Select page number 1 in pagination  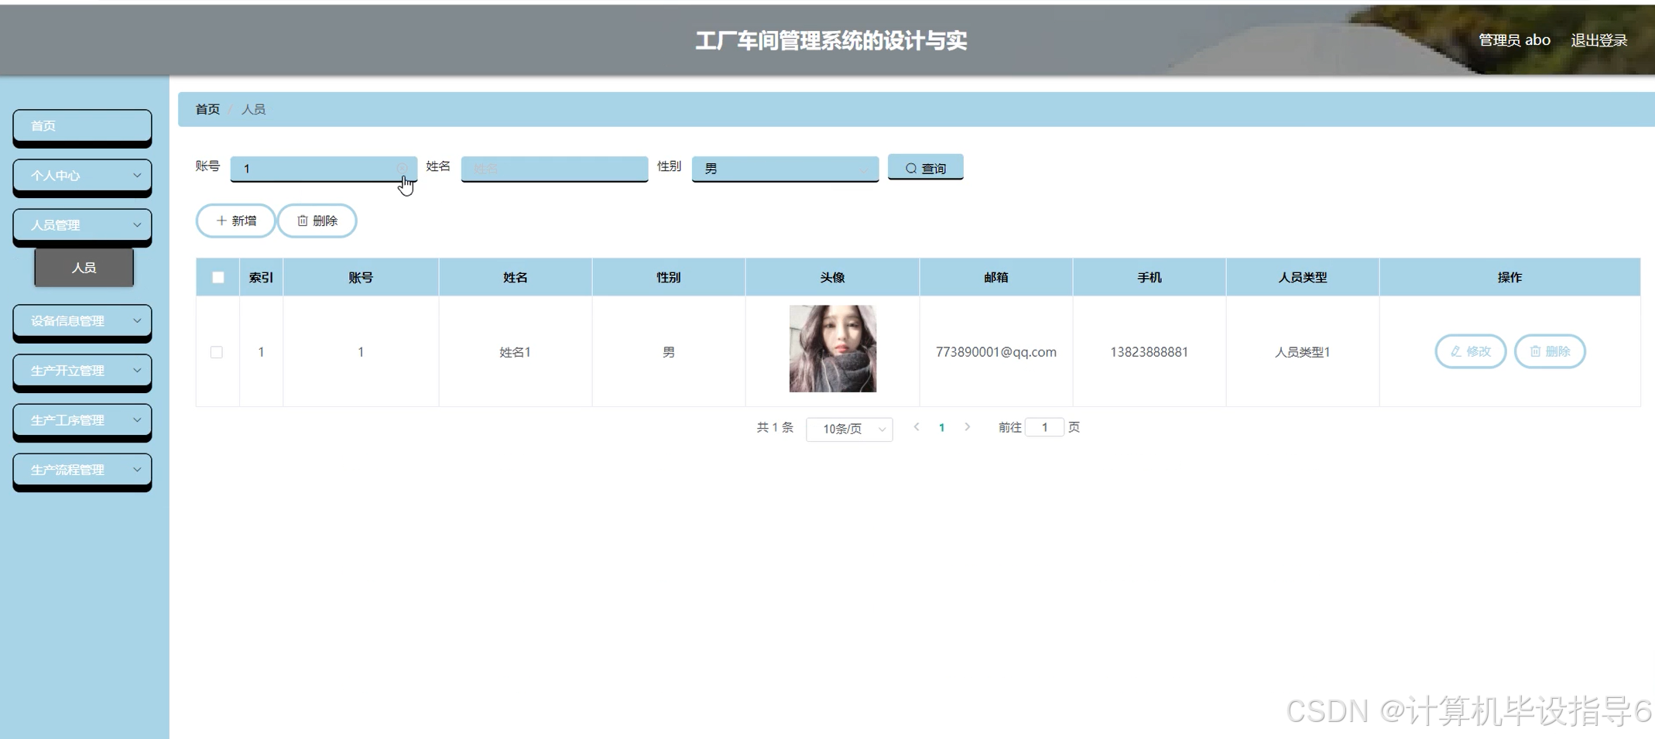point(942,427)
